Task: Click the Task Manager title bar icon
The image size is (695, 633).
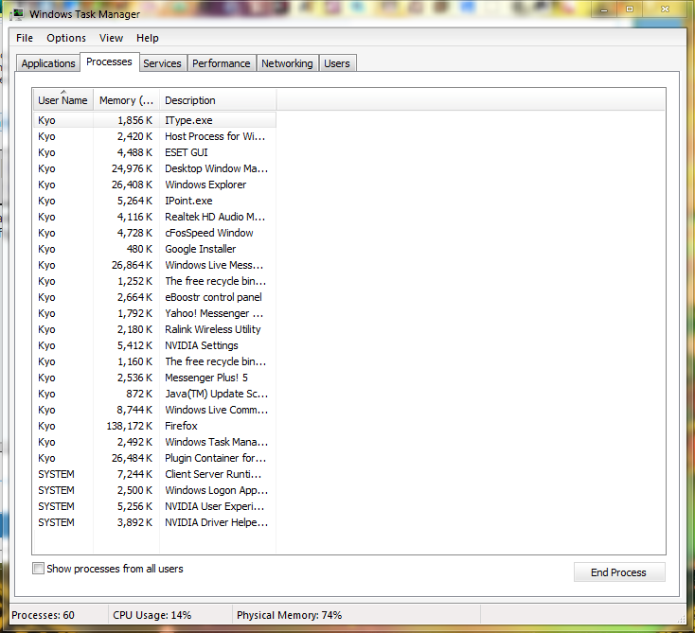Action: (x=18, y=14)
